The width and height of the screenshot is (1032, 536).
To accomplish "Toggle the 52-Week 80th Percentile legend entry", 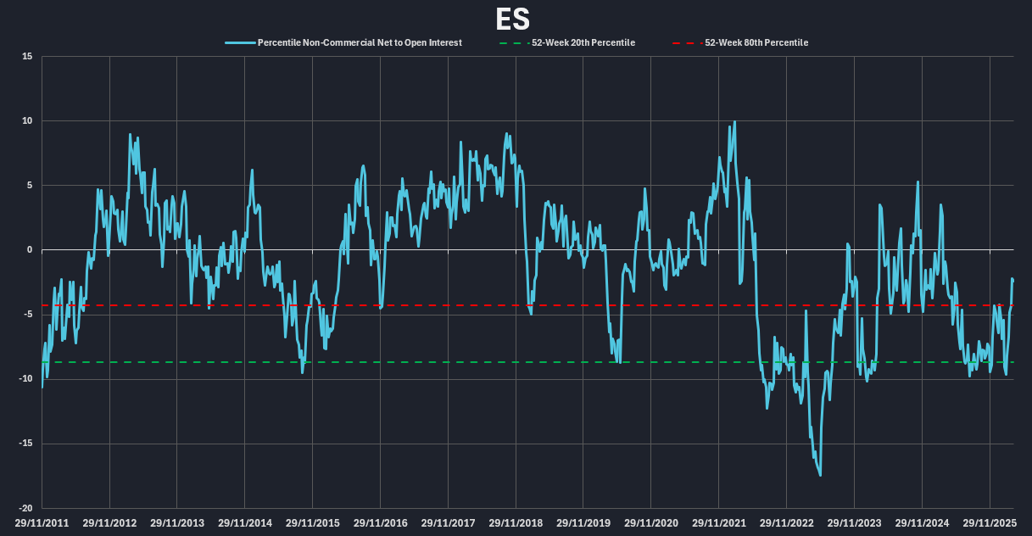I will (756, 42).
